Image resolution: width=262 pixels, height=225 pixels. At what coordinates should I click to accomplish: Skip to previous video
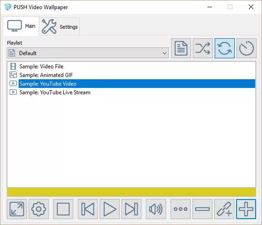click(88, 209)
